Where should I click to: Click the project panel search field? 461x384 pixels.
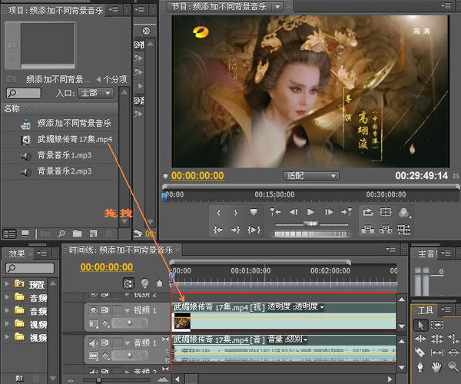[x=24, y=93]
